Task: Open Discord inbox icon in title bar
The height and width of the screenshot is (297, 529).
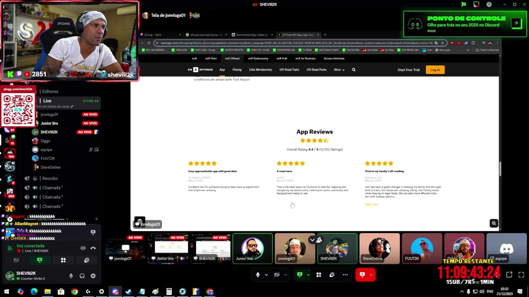Action: click(477, 5)
